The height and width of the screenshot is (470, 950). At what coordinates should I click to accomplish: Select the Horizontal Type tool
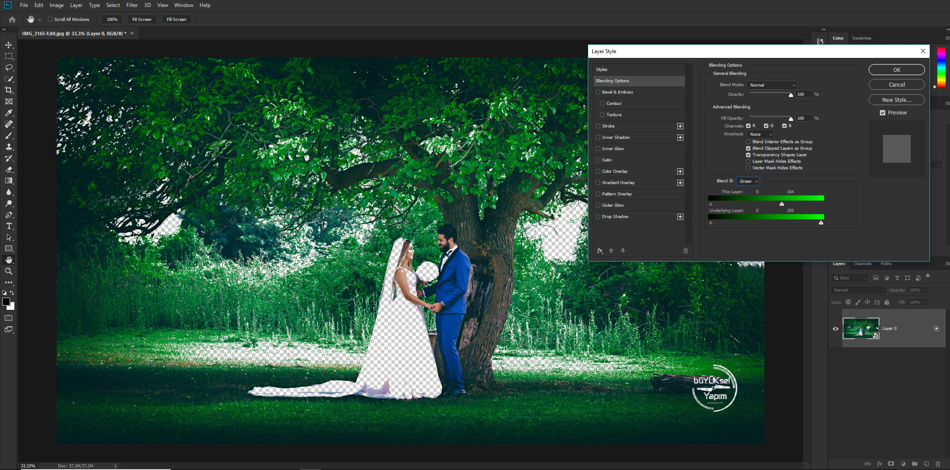9,226
